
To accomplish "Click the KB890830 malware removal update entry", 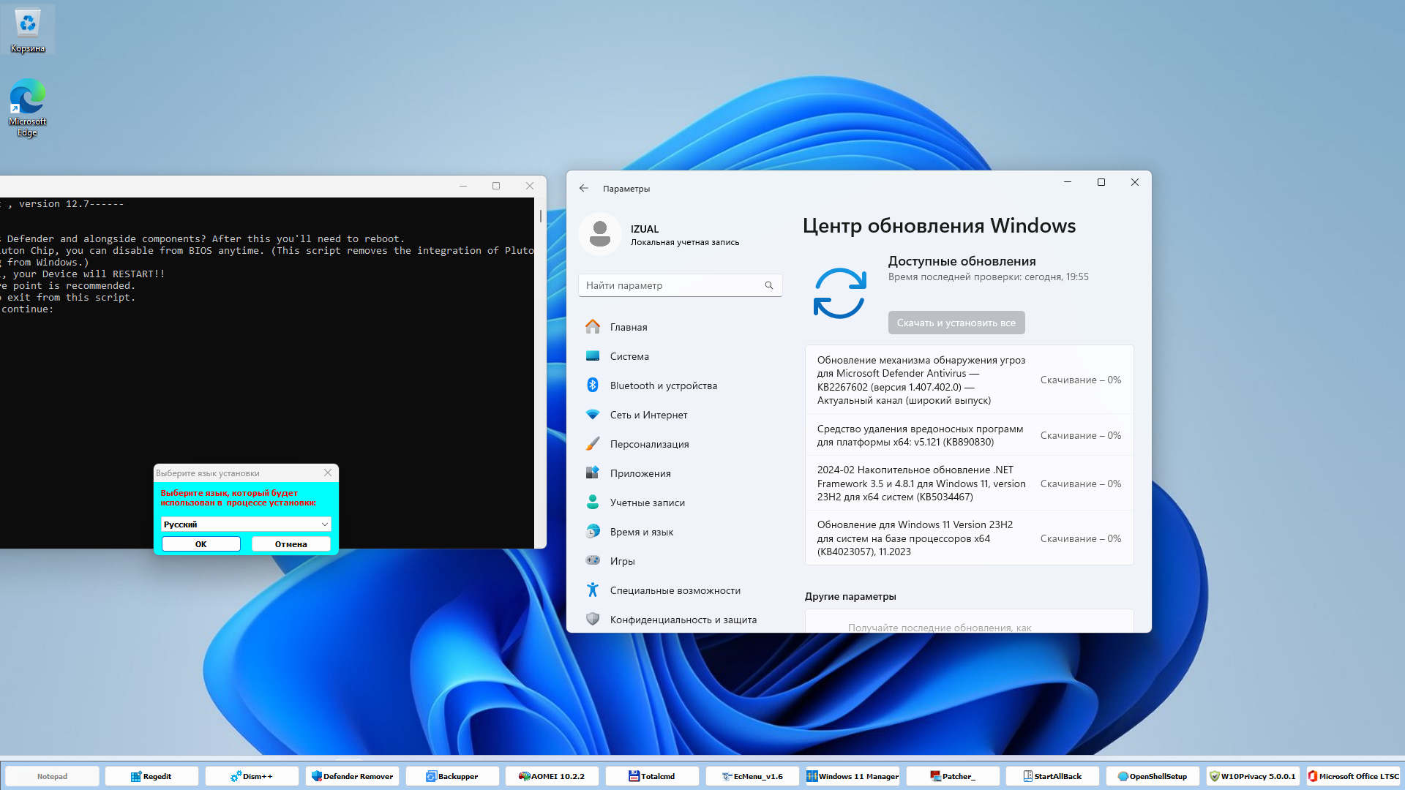I will (970, 435).
